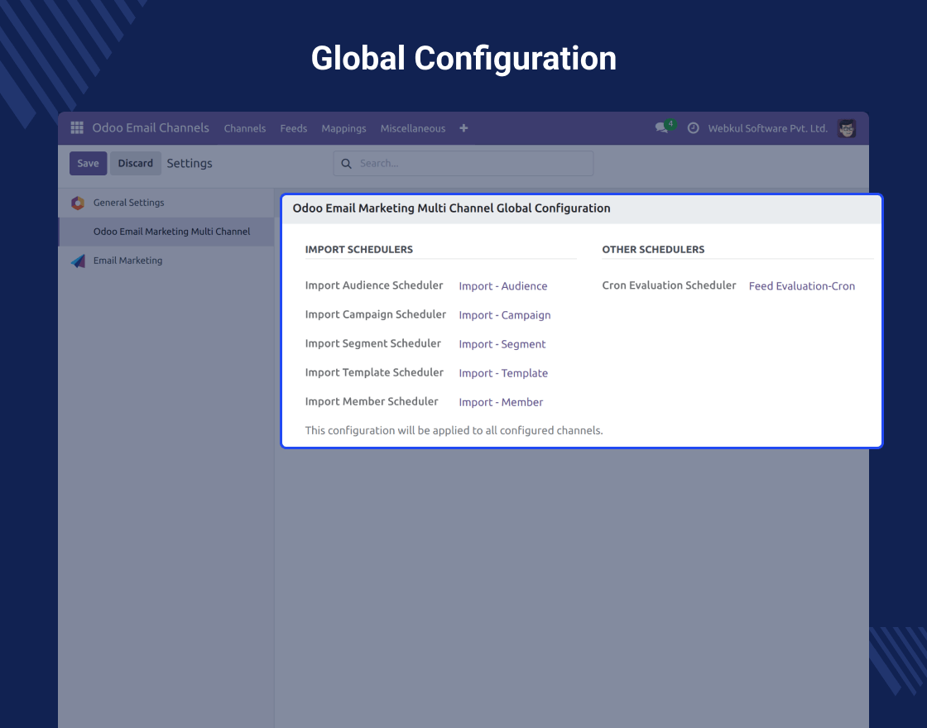Image resolution: width=927 pixels, height=728 pixels.
Task: Click the search magnifier icon
Action: (x=347, y=164)
